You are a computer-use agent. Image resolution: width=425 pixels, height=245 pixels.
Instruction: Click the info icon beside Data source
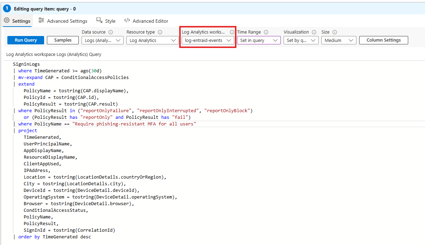(x=111, y=32)
